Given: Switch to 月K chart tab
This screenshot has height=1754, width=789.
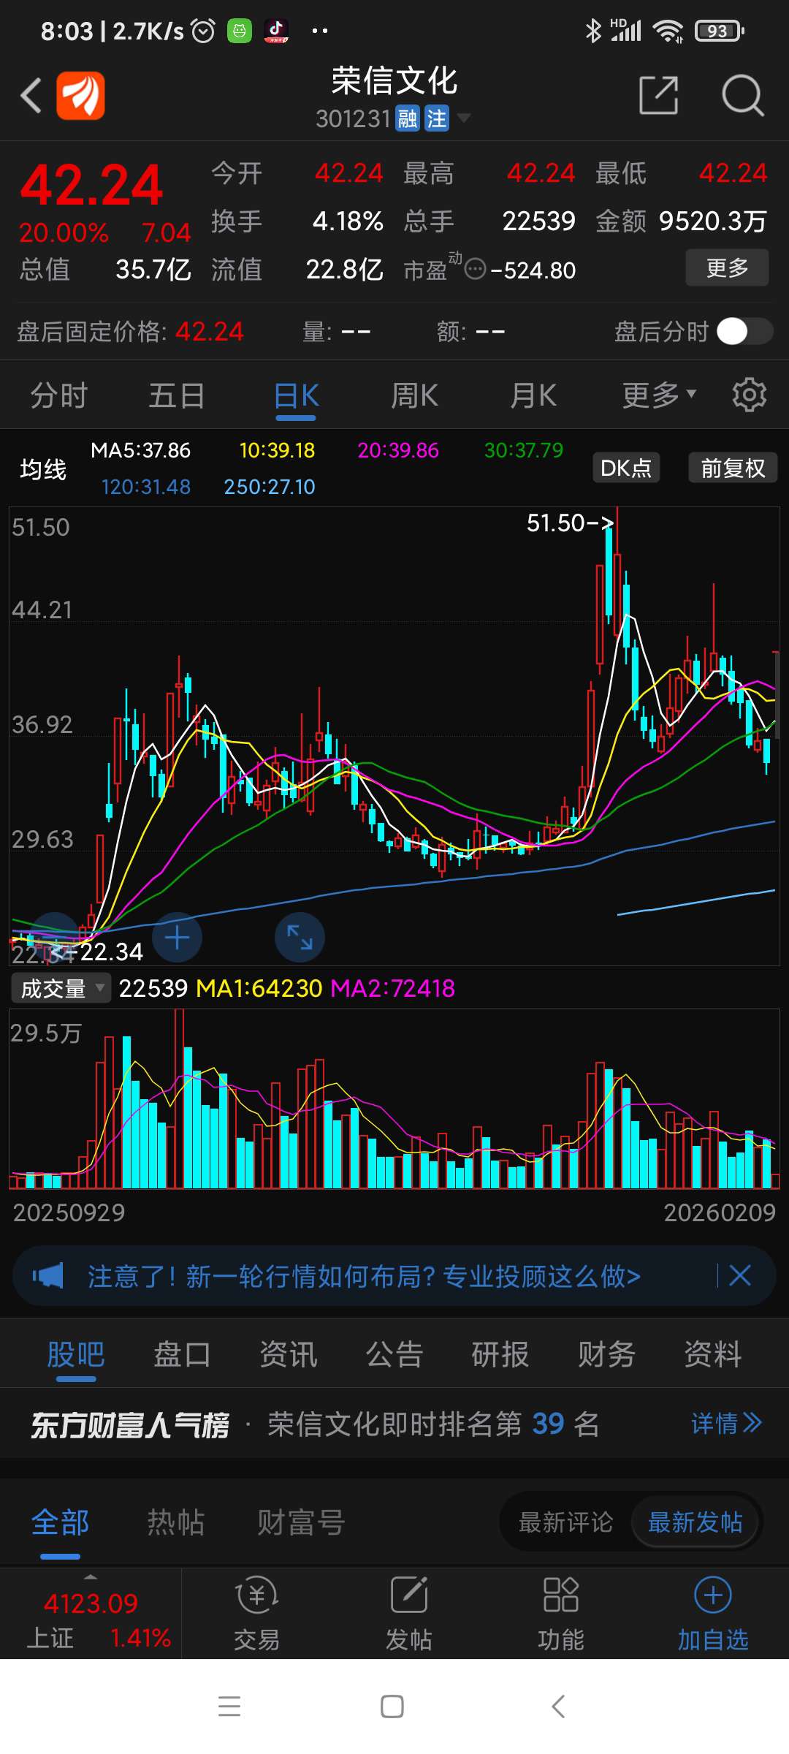Looking at the screenshot, I should pos(533,396).
